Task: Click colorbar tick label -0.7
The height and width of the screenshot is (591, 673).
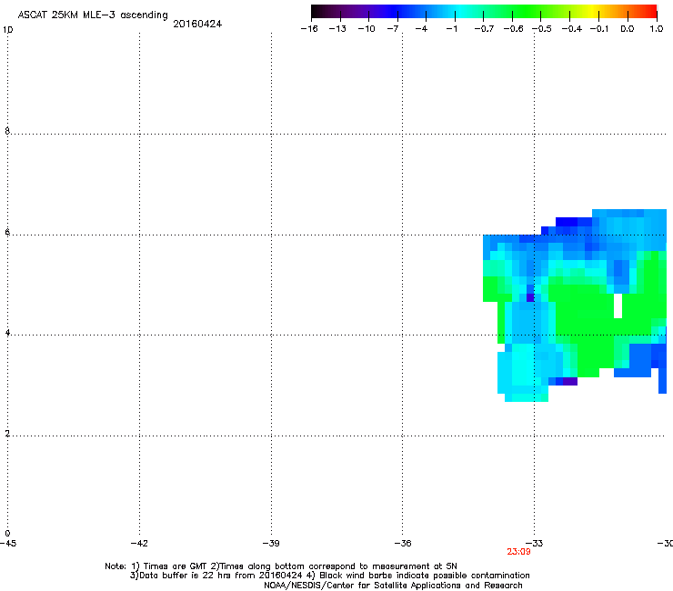Action: [x=484, y=29]
